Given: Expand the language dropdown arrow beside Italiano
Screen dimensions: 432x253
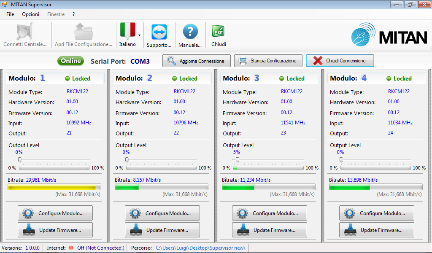Looking at the screenshot, I should tap(139, 35).
